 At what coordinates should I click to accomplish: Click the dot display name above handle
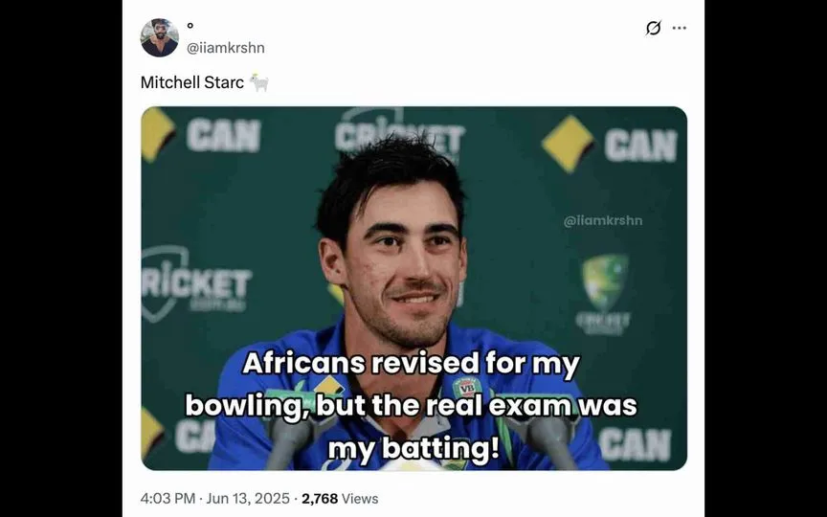tap(190, 25)
